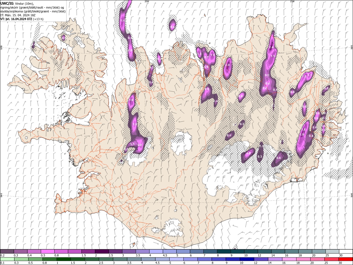Click the "15W" longitude label at top

[x=292, y=1]
